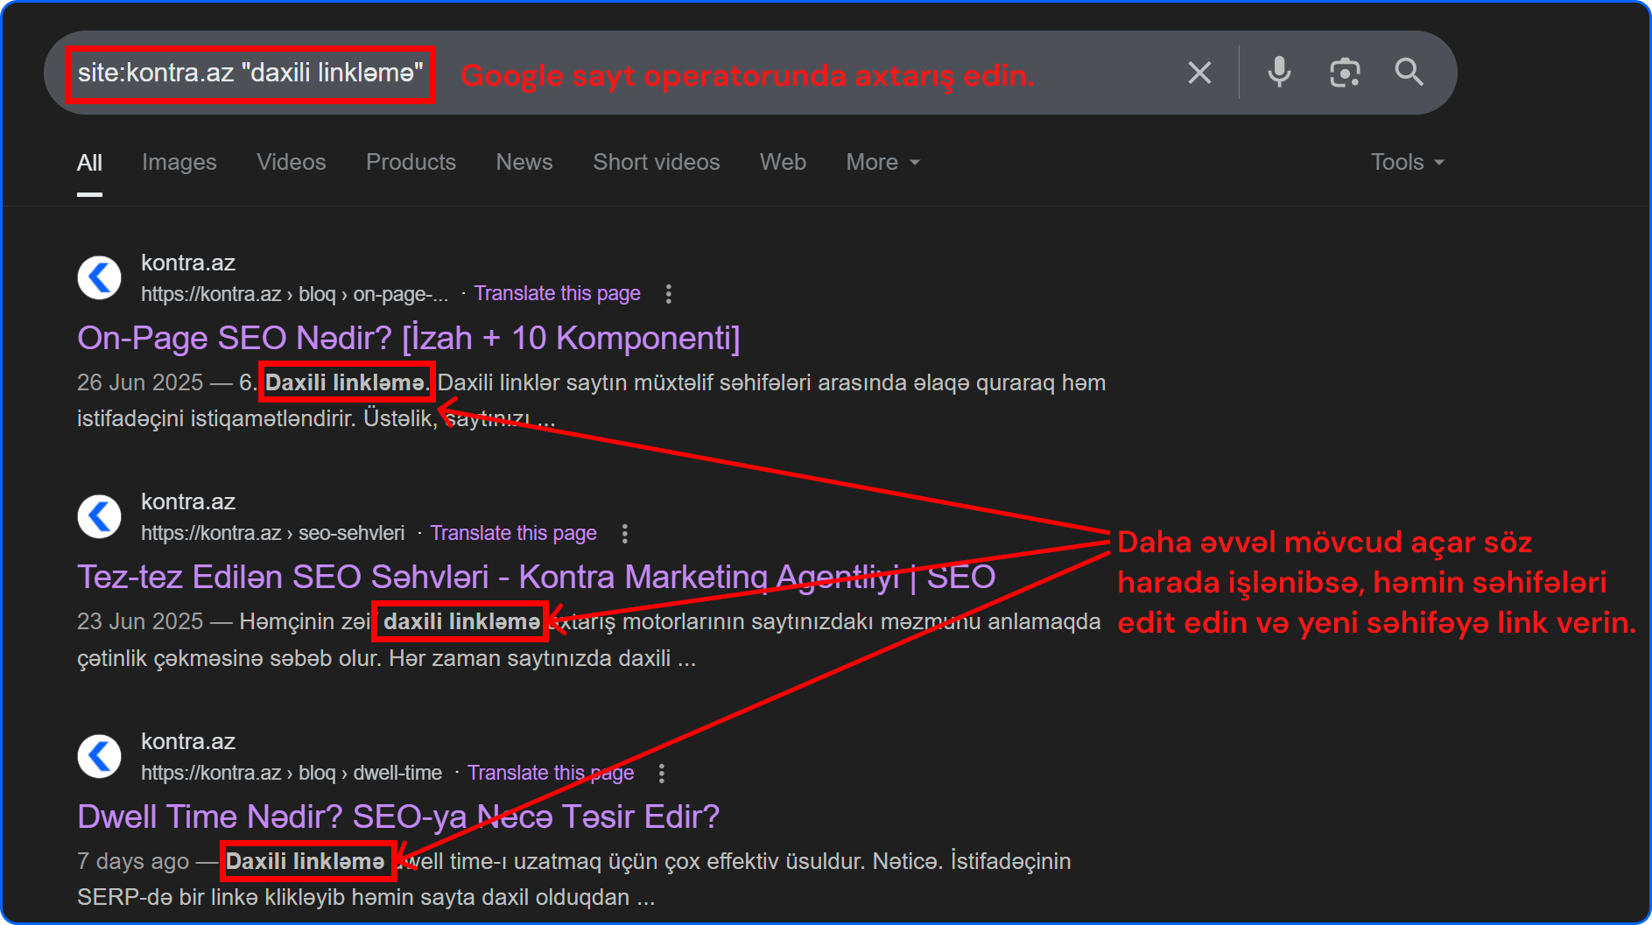Click kontra.az site name above SEO Səhvləri result

[x=188, y=502]
